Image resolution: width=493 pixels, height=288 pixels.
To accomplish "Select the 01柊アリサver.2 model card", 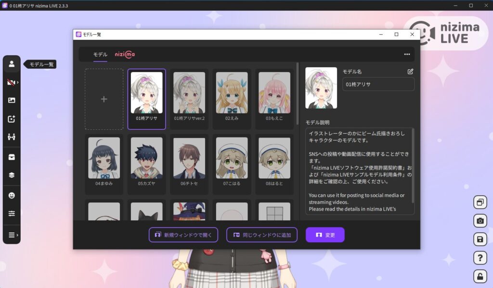I will coord(189,99).
